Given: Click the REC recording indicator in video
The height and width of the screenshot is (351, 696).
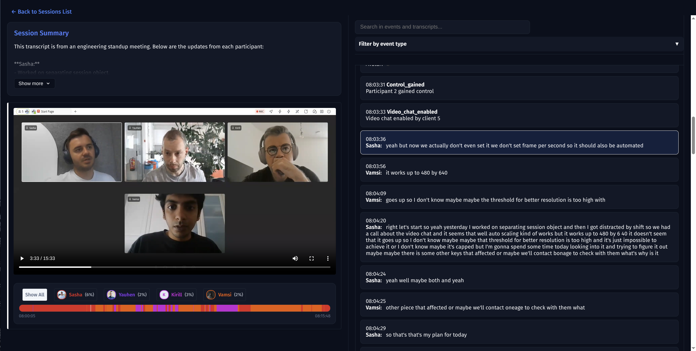Looking at the screenshot, I should coord(260,111).
